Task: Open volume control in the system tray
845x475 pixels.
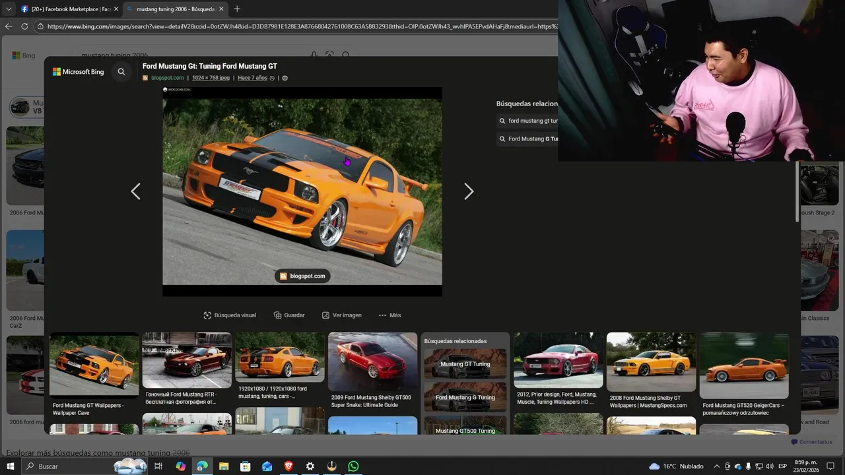Action: point(770,466)
